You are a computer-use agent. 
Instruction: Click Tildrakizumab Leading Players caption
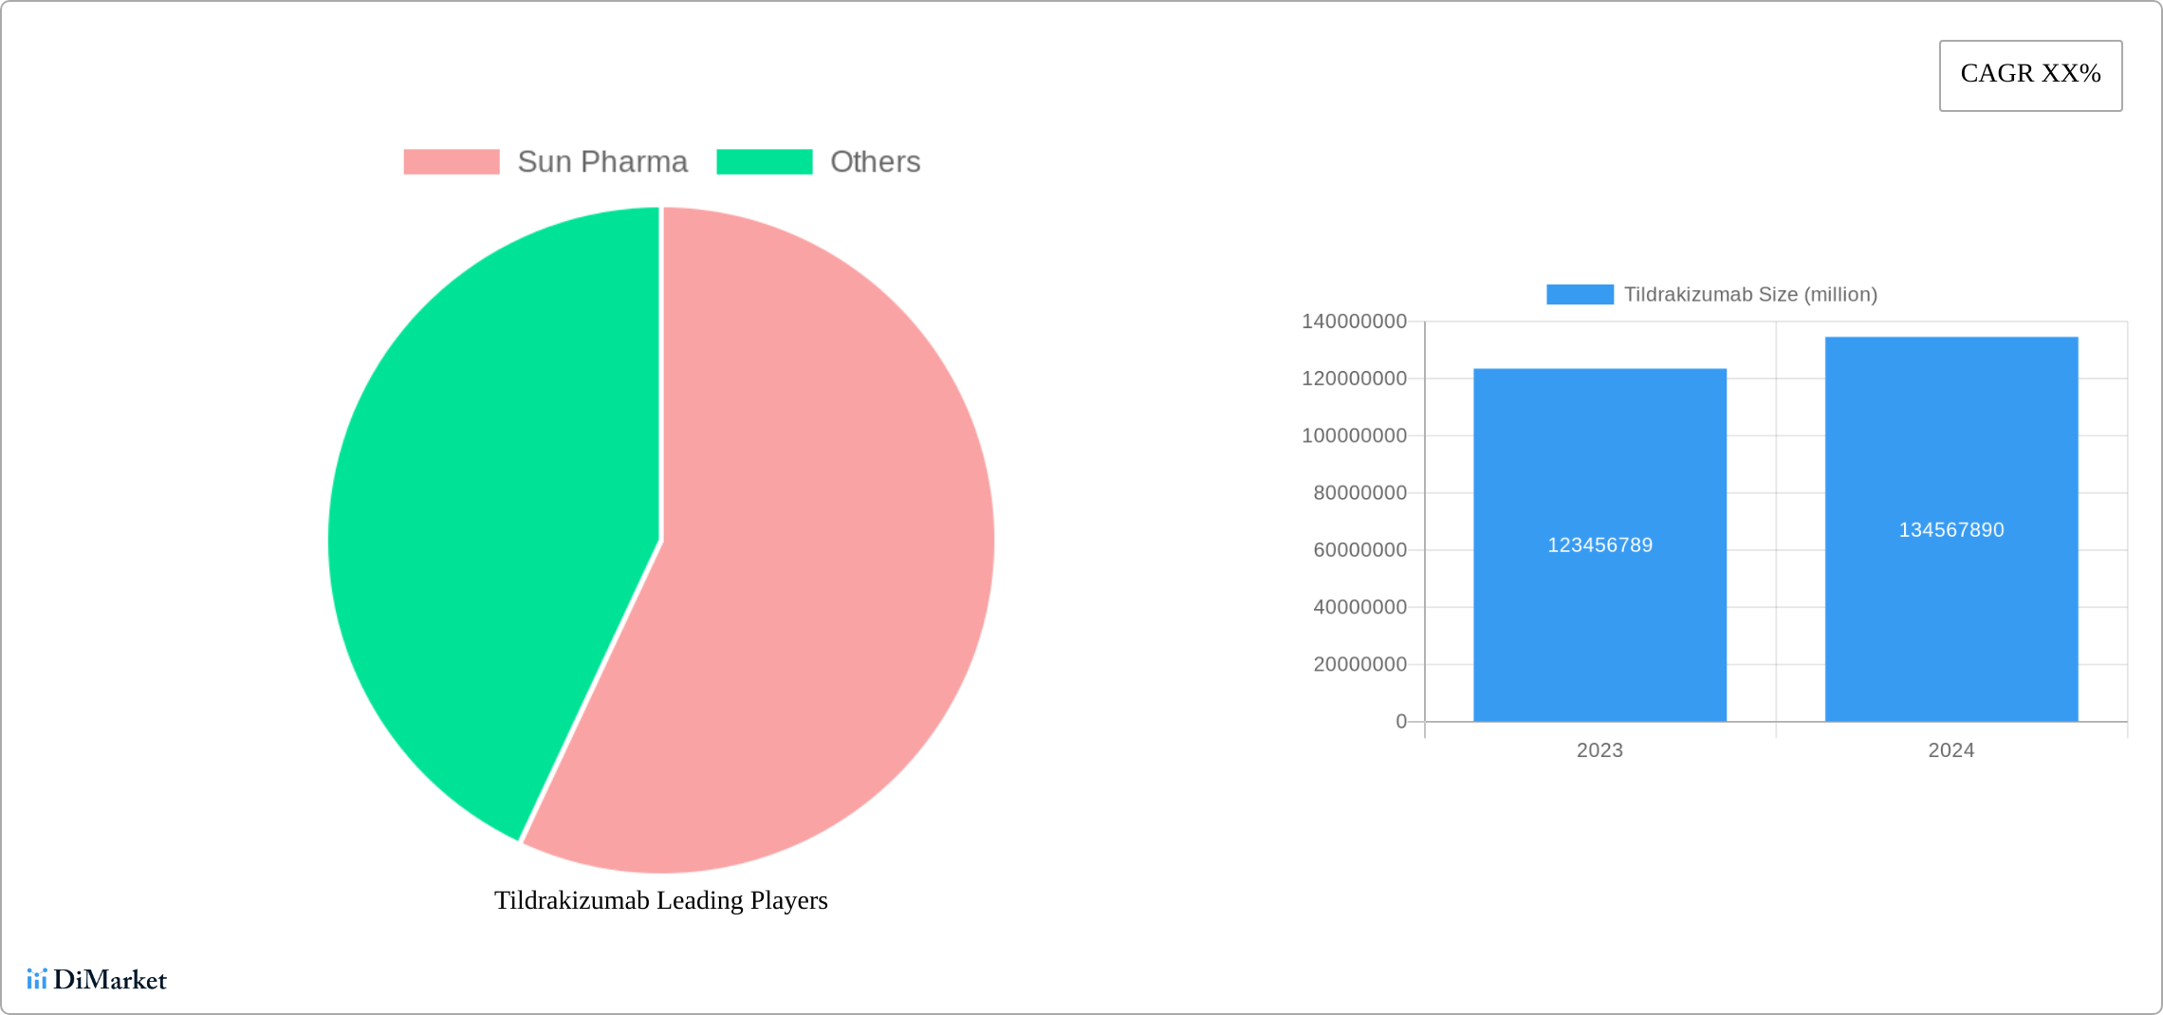point(661,900)
